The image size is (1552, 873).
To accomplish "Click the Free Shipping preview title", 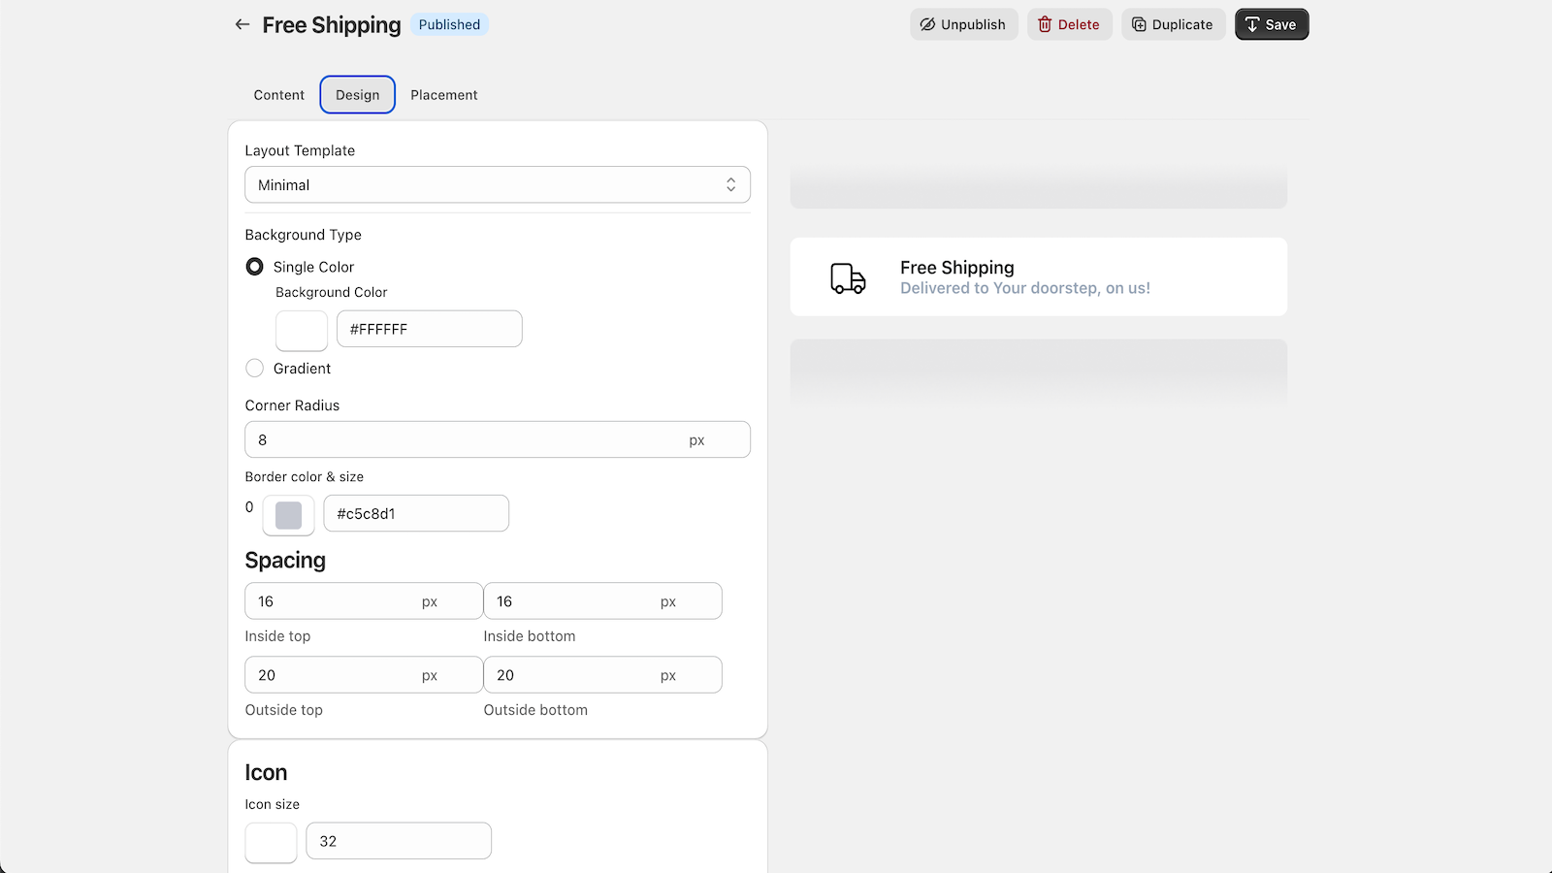I will click(x=957, y=268).
